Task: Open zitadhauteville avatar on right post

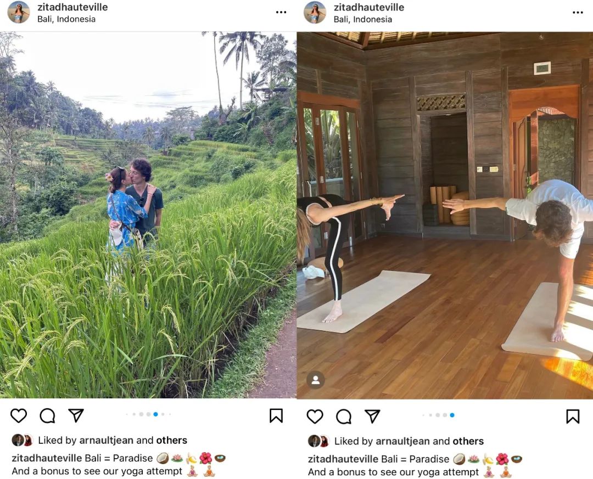Action: tap(315, 12)
